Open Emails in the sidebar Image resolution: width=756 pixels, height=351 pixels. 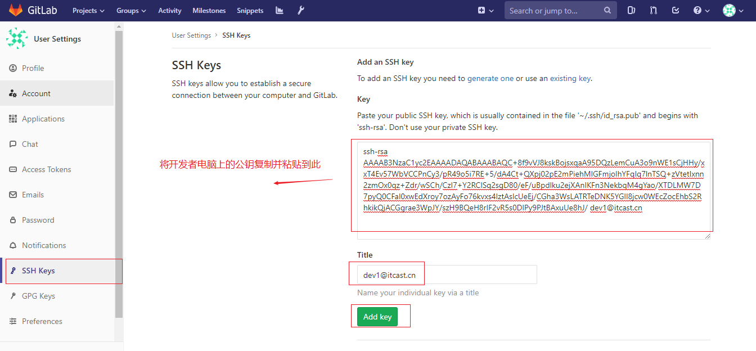tap(57, 195)
